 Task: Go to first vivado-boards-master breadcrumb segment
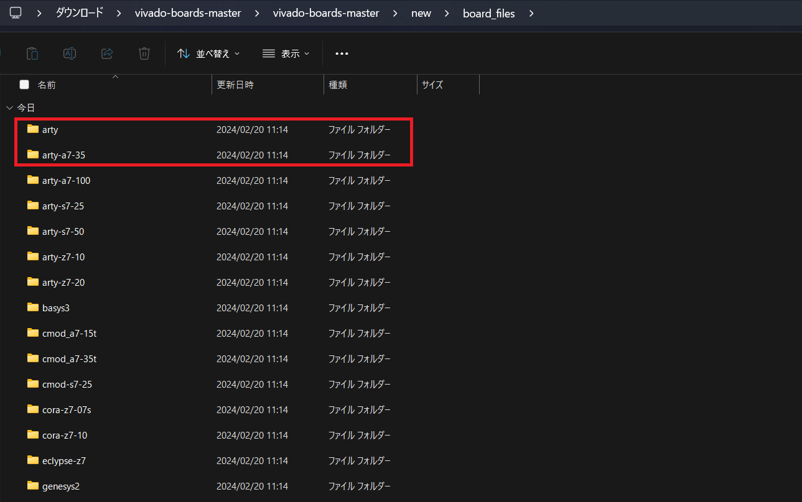(x=188, y=13)
